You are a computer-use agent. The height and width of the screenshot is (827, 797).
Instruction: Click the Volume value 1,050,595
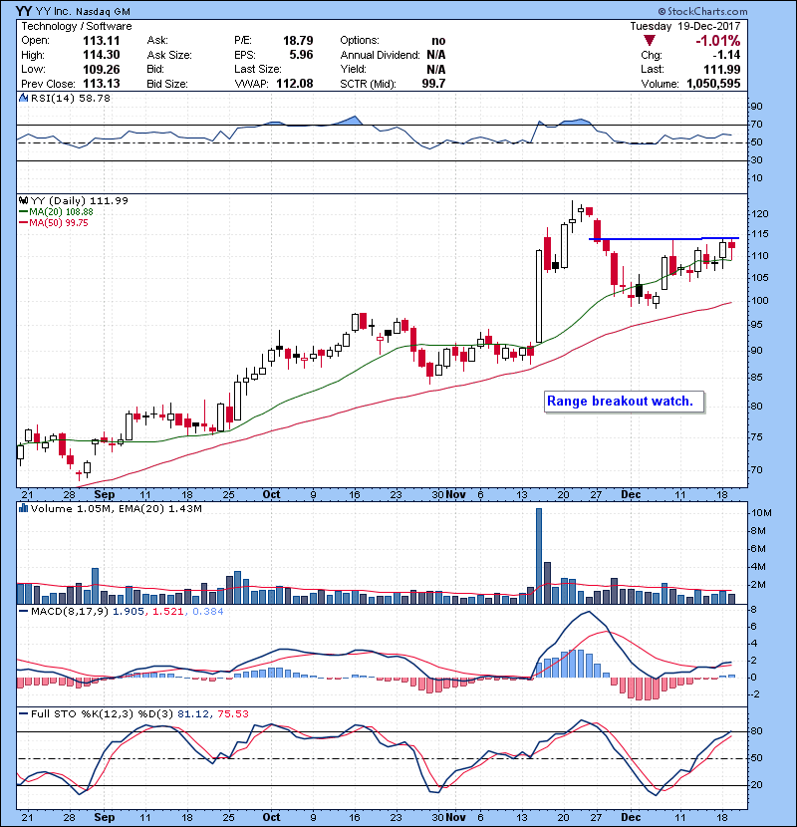click(x=713, y=84)
